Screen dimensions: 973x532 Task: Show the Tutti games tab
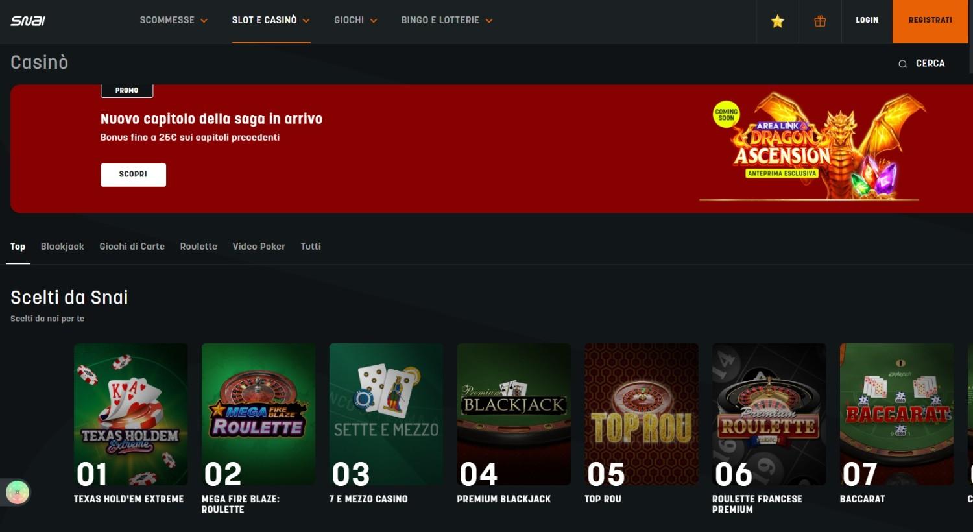pos(311,247)
